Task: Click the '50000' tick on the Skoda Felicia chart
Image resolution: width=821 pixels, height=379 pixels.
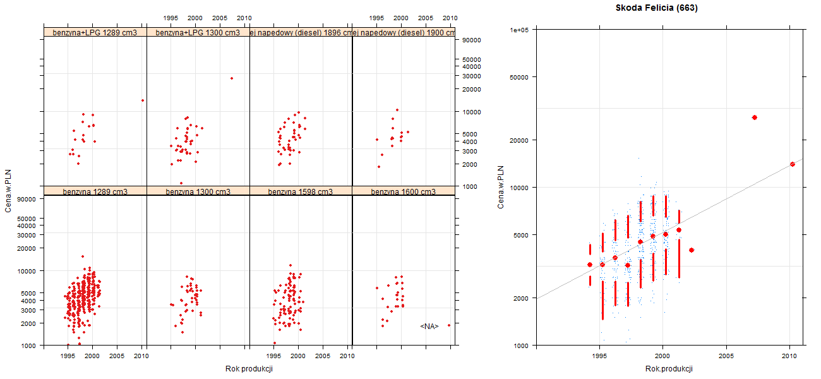Action: pos(520,77)
